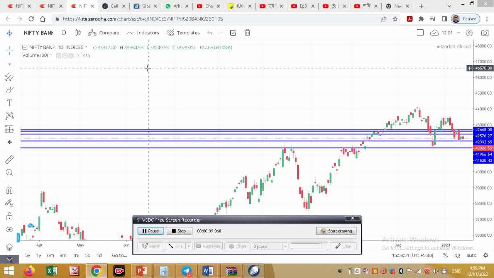Click the Kite lightning icon in the toolbar
This screenshot has height=278, width=494.
pos(10,33)
